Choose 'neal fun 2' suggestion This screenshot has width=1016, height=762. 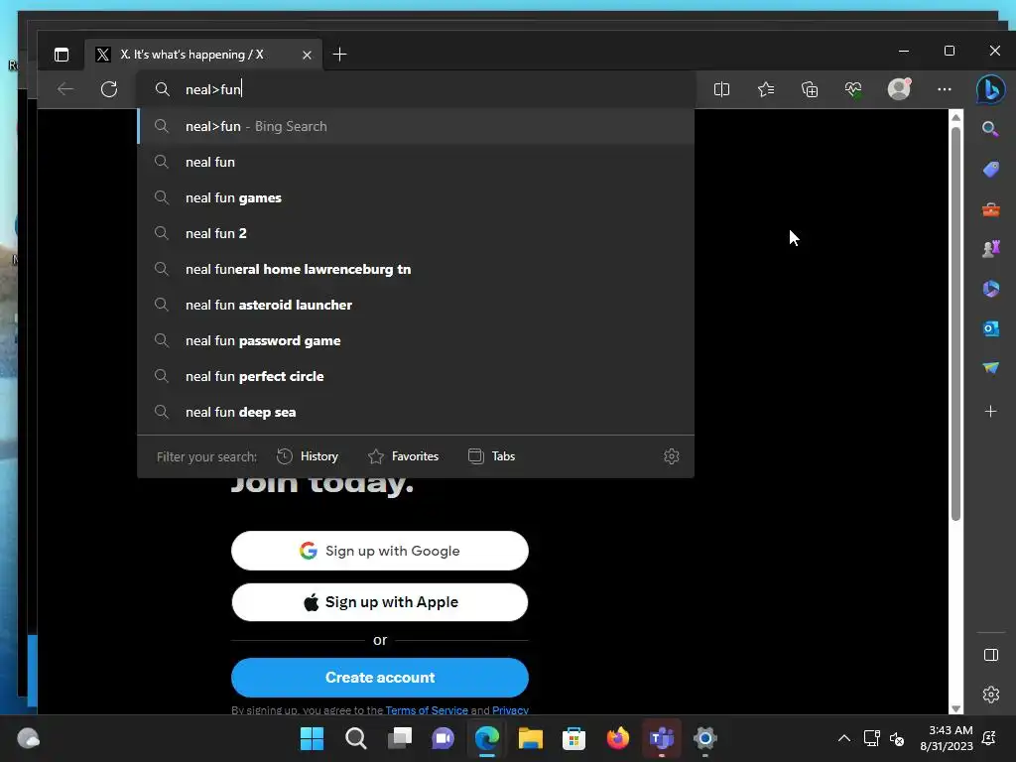416,233
